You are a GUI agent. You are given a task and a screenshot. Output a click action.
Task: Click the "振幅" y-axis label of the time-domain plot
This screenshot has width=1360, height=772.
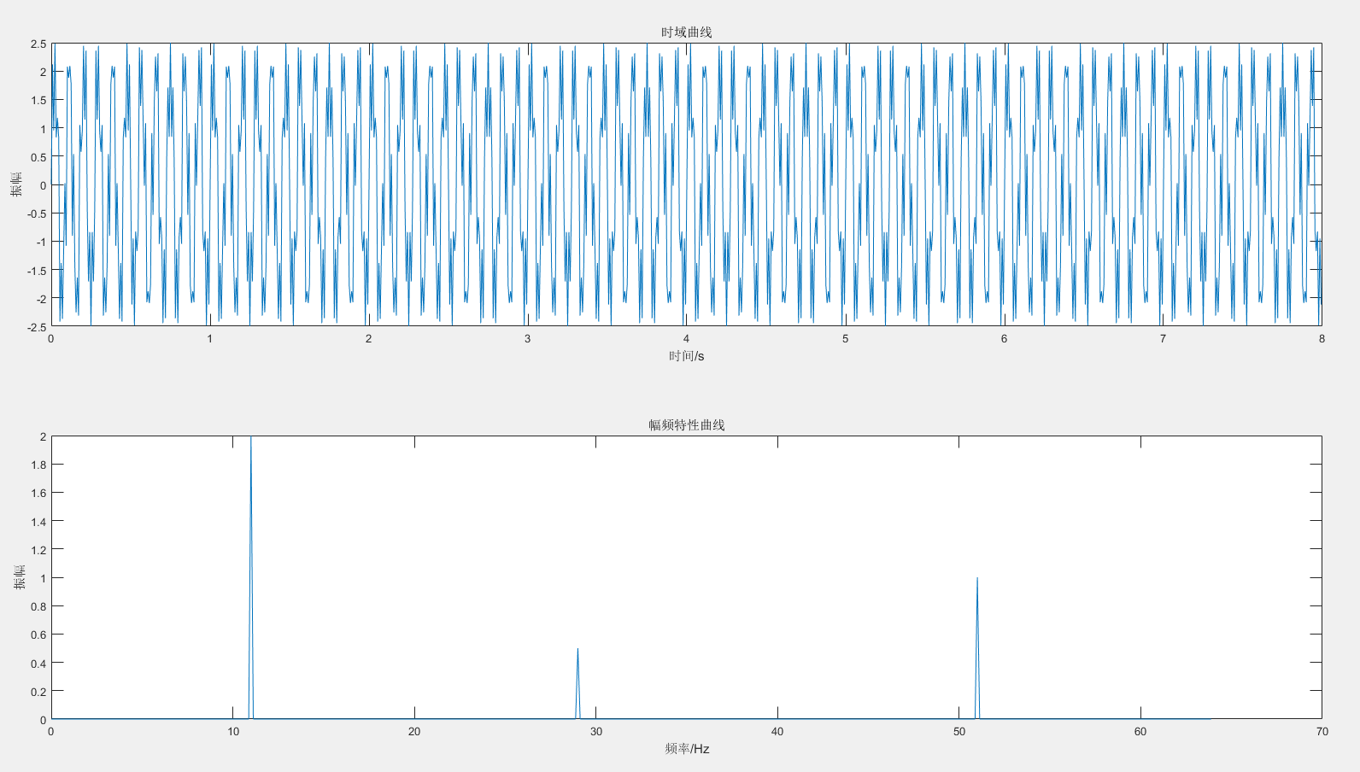coord(16,184)
